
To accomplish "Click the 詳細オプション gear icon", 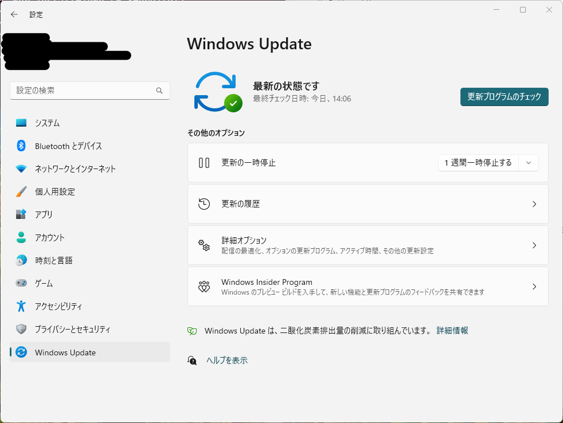I will click(x=204, y=245).
